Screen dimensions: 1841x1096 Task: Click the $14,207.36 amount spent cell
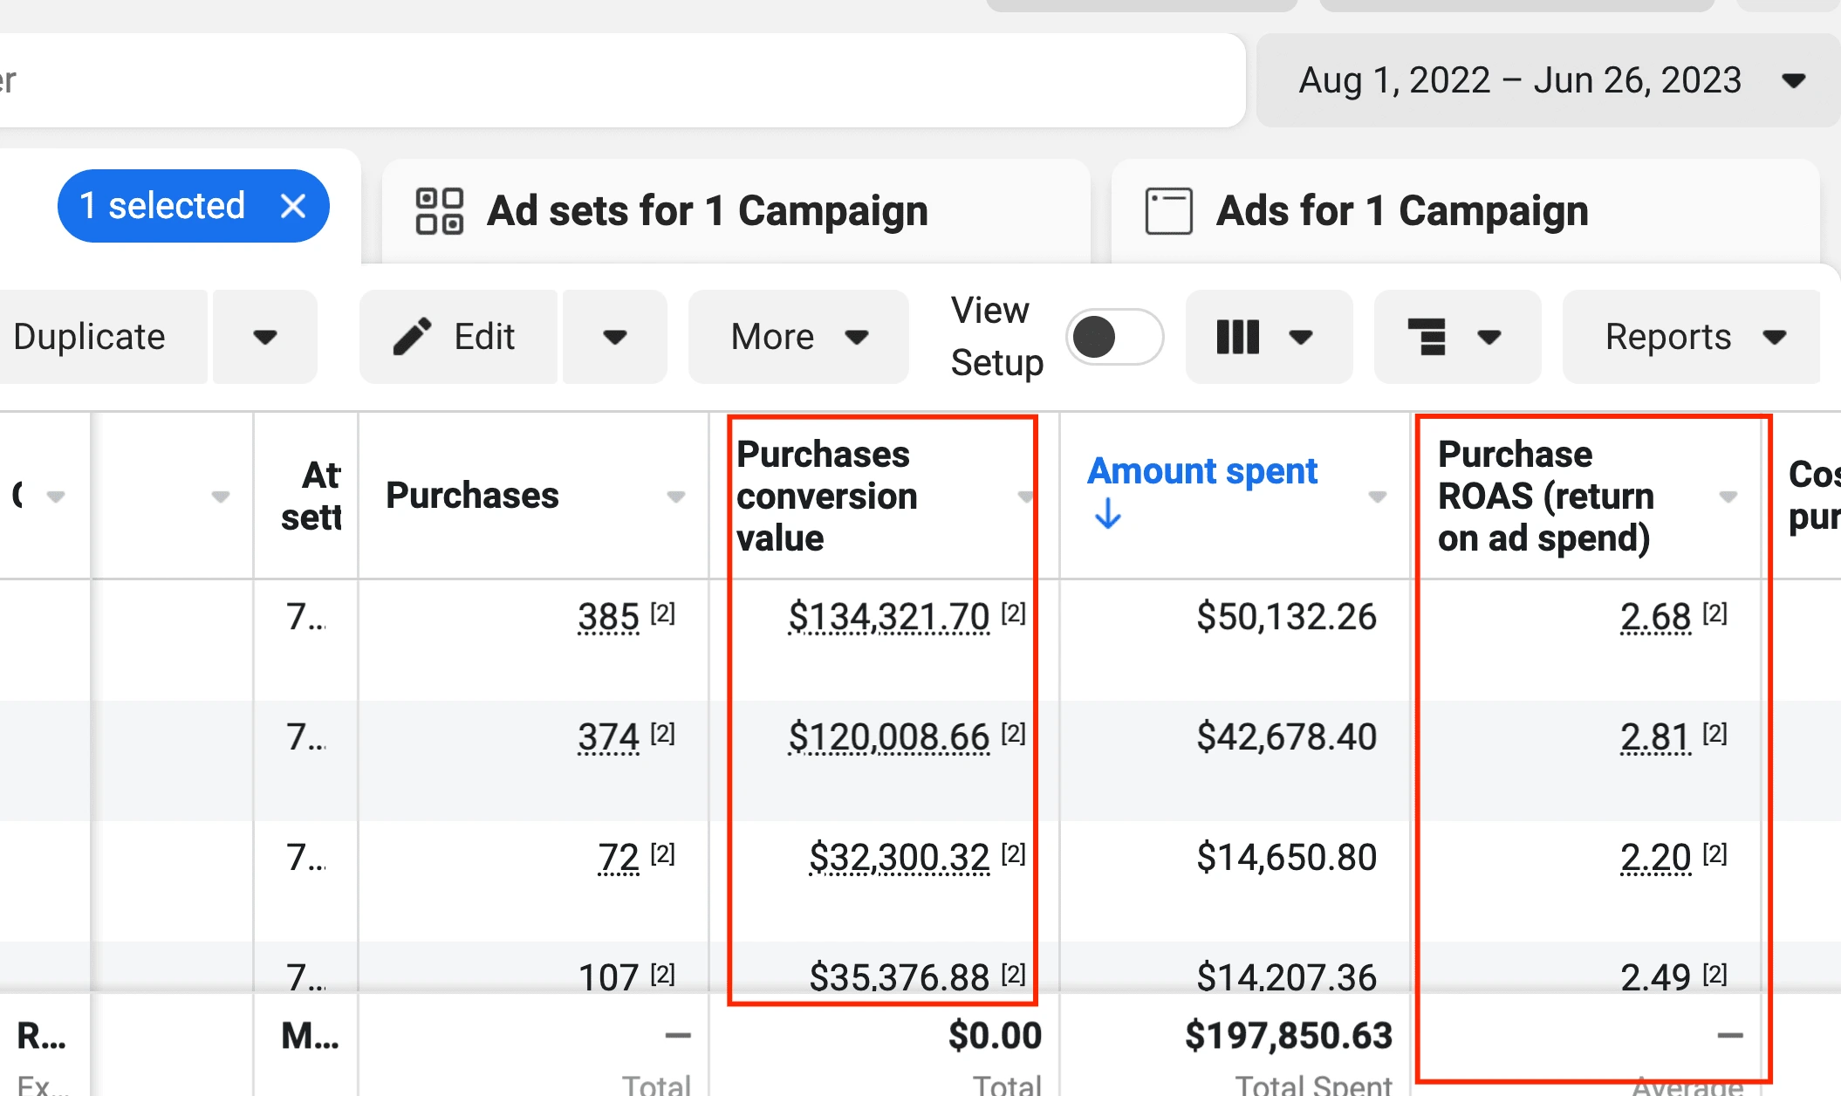click(1286, 976)
